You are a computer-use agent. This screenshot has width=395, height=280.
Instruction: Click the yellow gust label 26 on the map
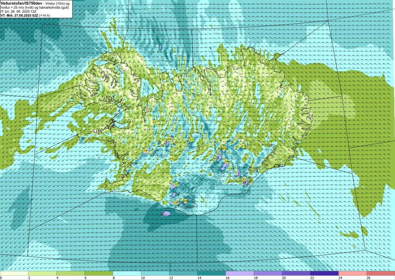tap(171, 159)
